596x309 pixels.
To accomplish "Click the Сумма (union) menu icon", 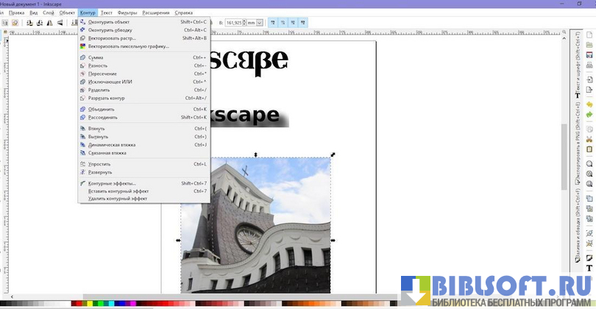I will 82,57.
